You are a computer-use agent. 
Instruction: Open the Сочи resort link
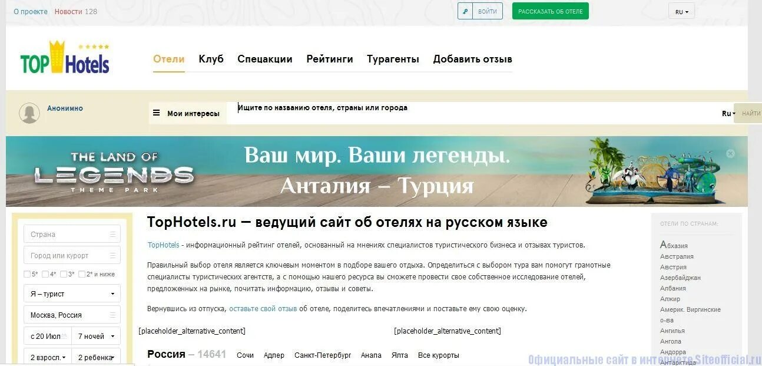[x=245, y=355]
